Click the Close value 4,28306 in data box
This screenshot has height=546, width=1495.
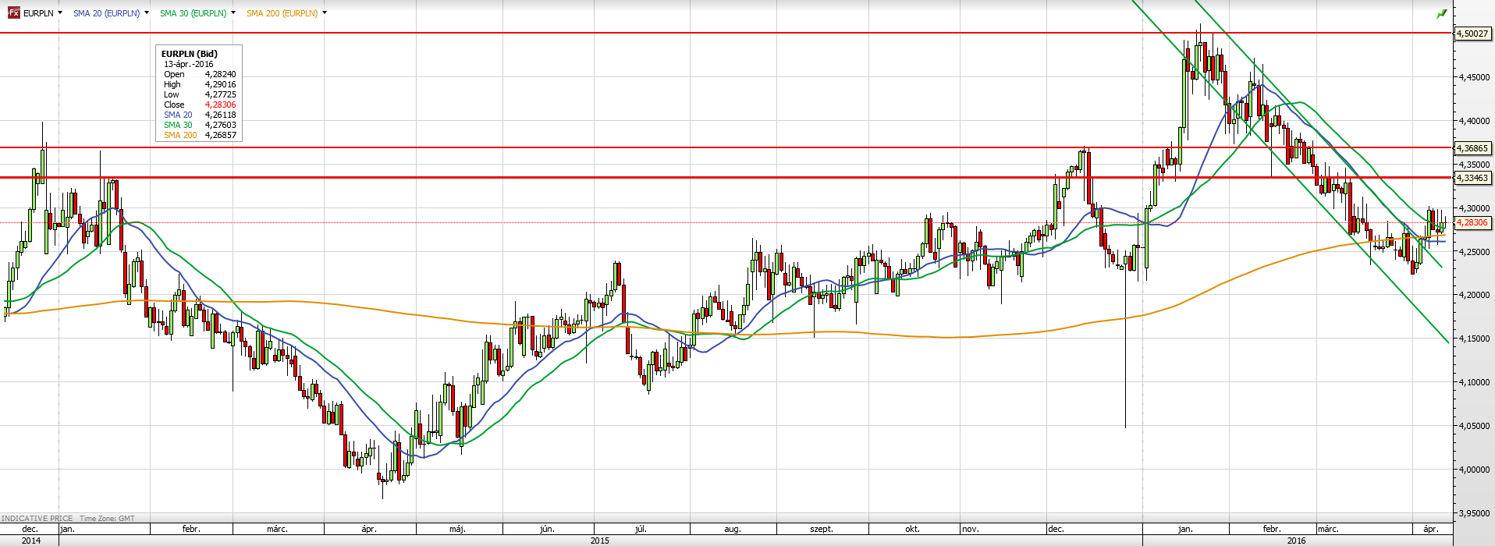pos(221,105)
